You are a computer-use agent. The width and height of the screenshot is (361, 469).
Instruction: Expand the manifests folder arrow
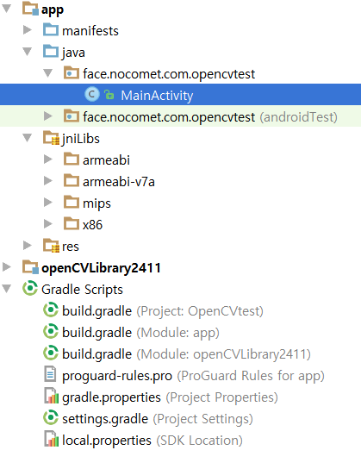coord(28,30)
